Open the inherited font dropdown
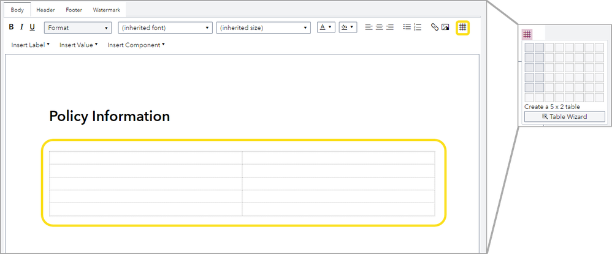This screenshot has width=612, height=254. 165,28
